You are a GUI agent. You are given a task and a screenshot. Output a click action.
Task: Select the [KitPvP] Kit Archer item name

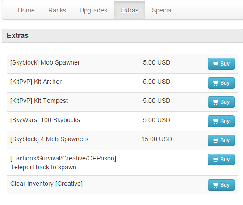(36, 82)
